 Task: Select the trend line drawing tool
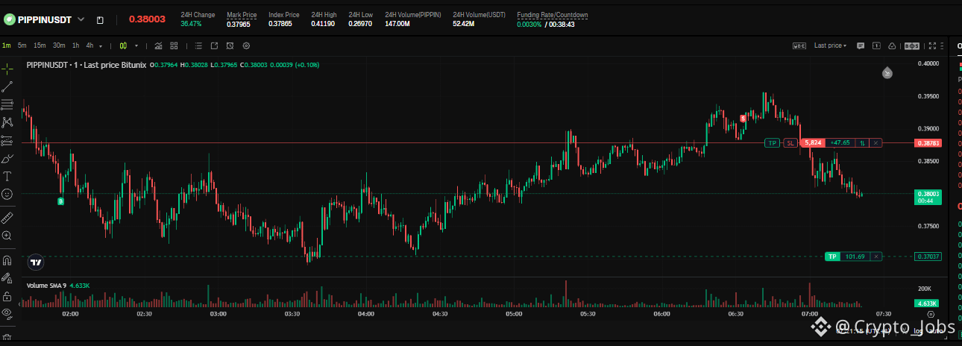point(7,86)
